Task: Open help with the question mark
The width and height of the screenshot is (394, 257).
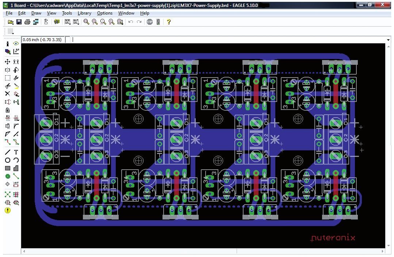Action: point(169,22)
